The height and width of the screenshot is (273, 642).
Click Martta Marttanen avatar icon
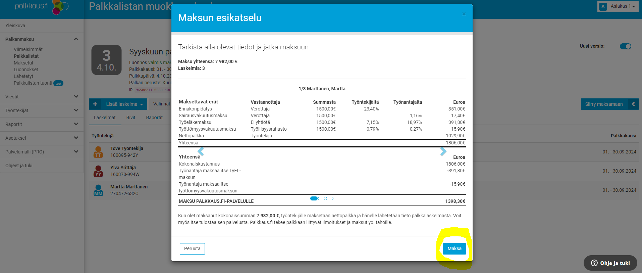(x=98, y=190)
